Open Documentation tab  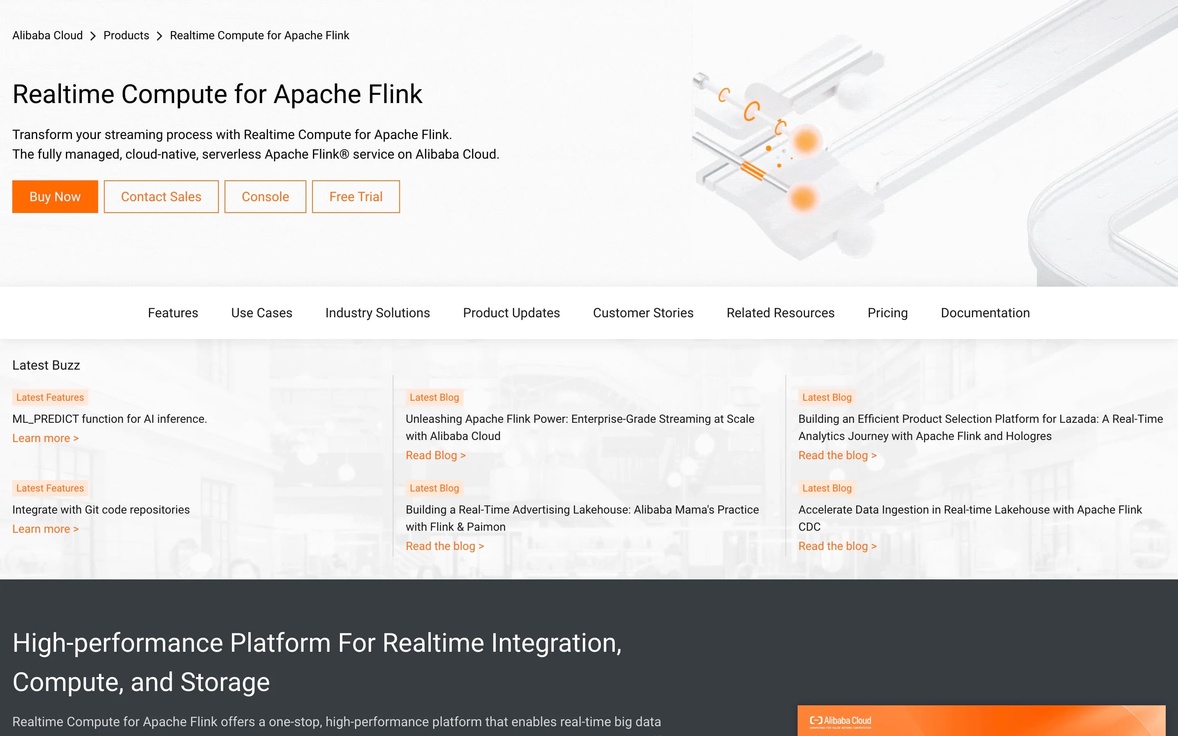coord(985,313)
